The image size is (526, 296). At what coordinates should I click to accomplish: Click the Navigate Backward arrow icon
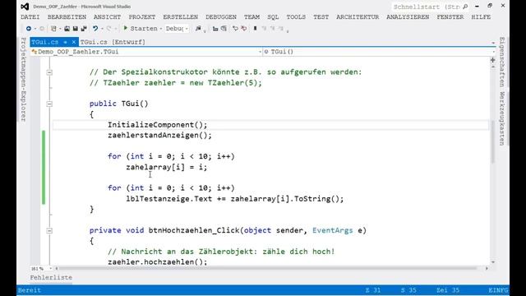coord(29,29)
